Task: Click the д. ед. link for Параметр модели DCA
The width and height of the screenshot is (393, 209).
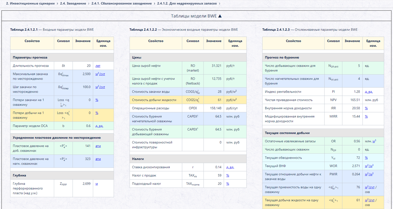Action: [99, 126]
